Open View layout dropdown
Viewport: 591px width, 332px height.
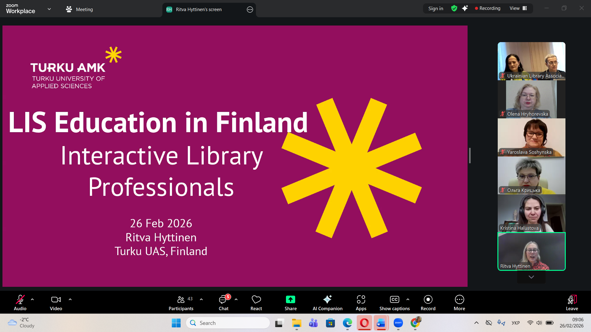coord(518,8)
